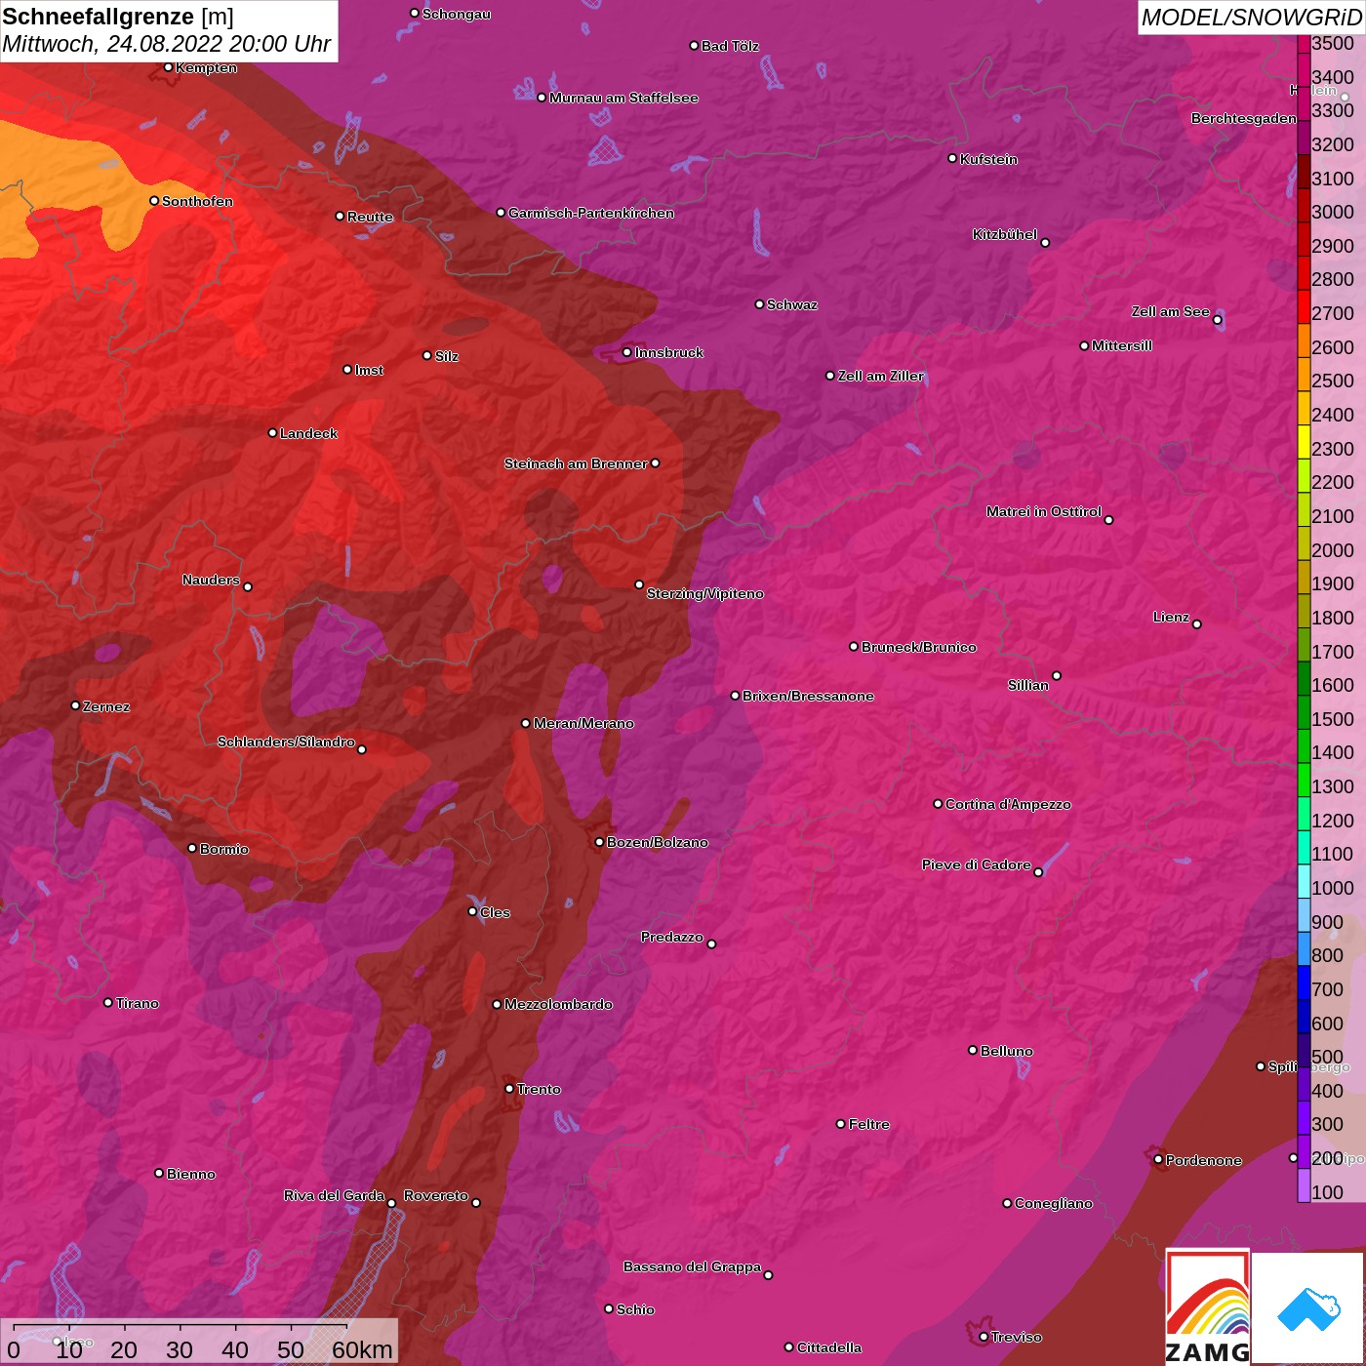Select the Treviso label
The width and height of the screenshot is (1366, 1366).
pos(1017,1337)
